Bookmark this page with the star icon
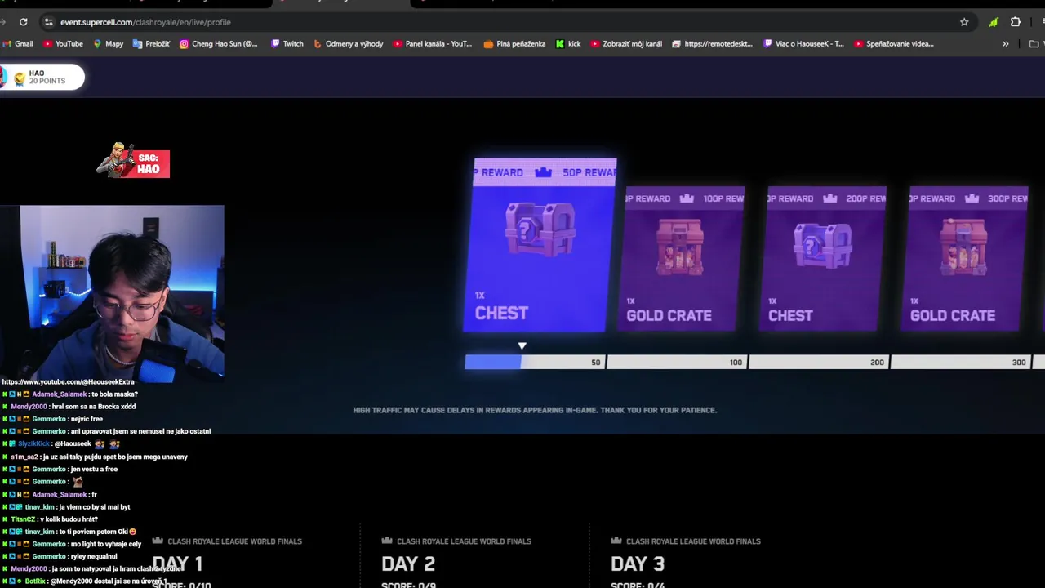Screen dimensions: 1045x588 coord(964,22)
